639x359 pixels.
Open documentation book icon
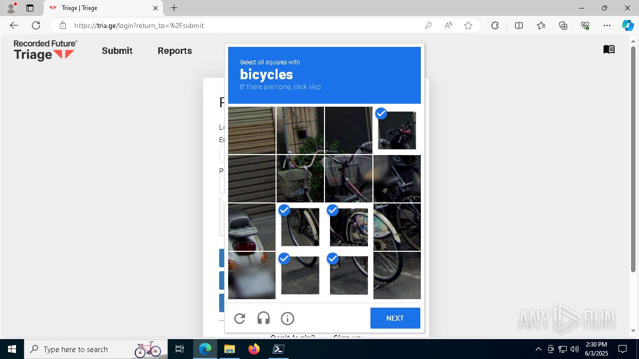609,49
